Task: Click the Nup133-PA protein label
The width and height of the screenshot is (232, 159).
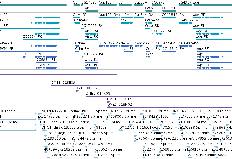Action: pyautogui.click(x=109, y=43)
